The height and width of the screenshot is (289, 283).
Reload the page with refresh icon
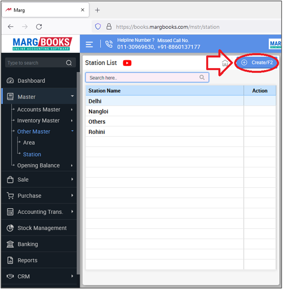(39, 27)
